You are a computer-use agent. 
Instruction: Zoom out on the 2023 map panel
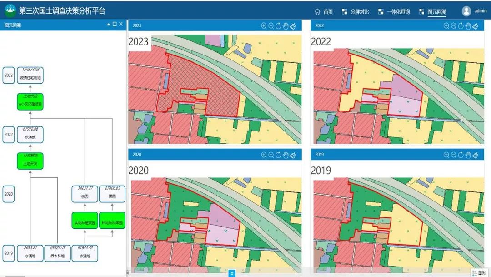tap(271, 26)
